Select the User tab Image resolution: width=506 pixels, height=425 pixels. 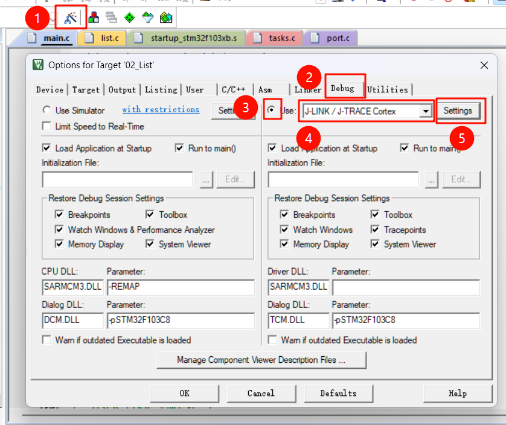(x=194, y=89)
